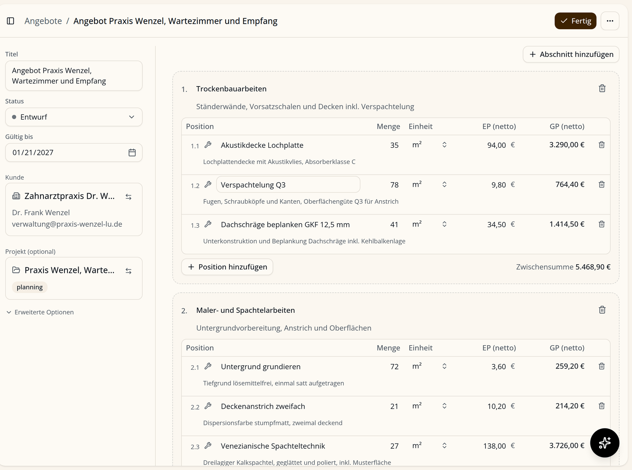
Task: Edit section title Trockenbauarbeiten
Action: [x=231, y=89]
